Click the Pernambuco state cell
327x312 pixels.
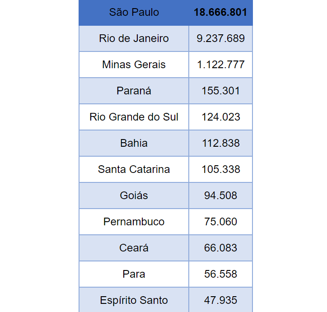pyautogui.click(x=134, y=222)
